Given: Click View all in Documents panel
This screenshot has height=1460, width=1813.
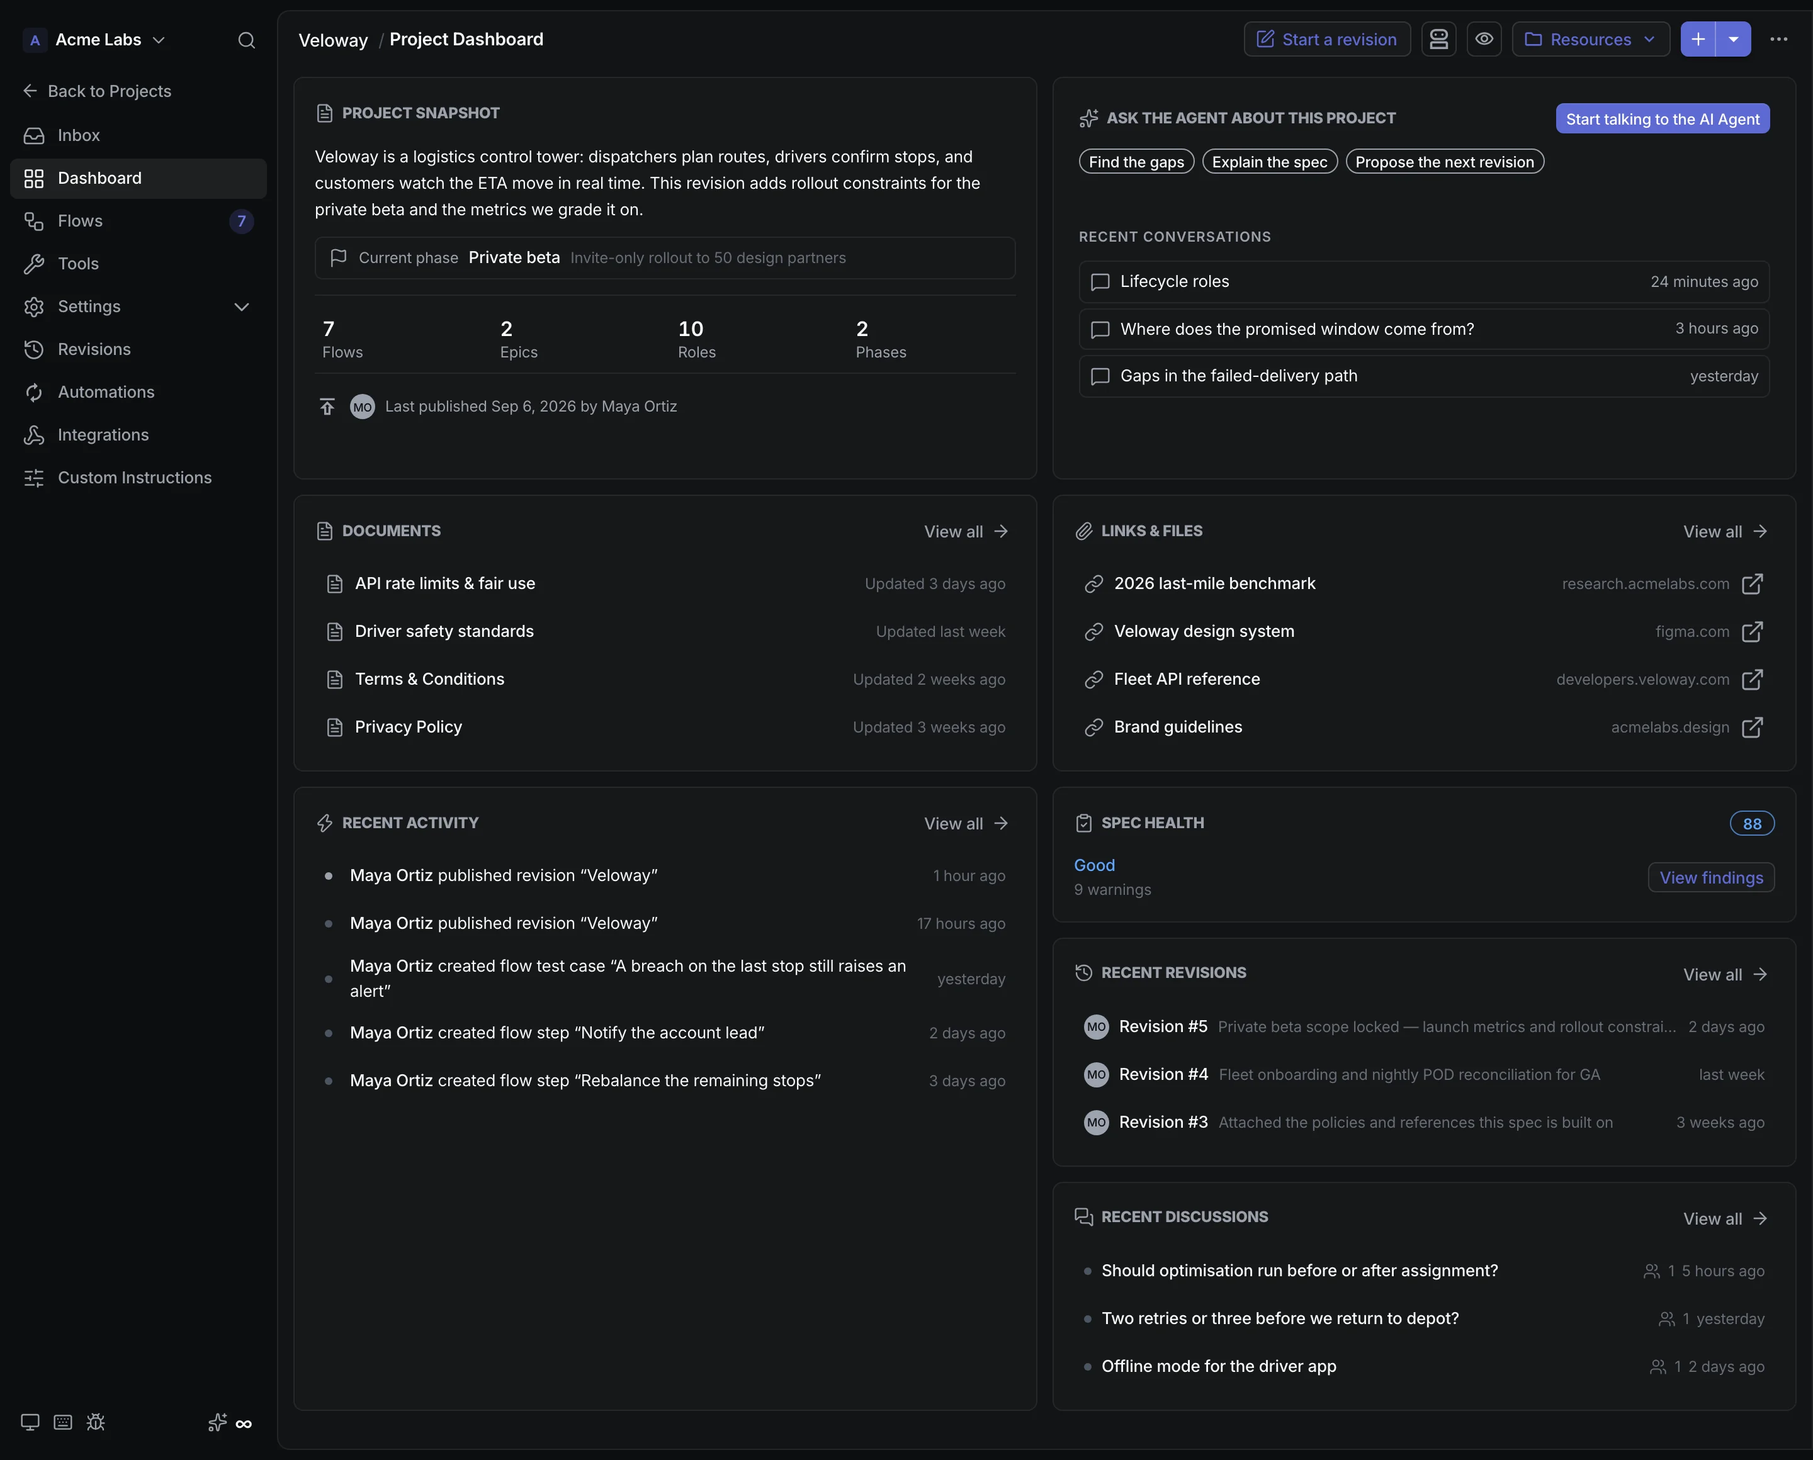Looking at the screenshot, I should 966,532.
